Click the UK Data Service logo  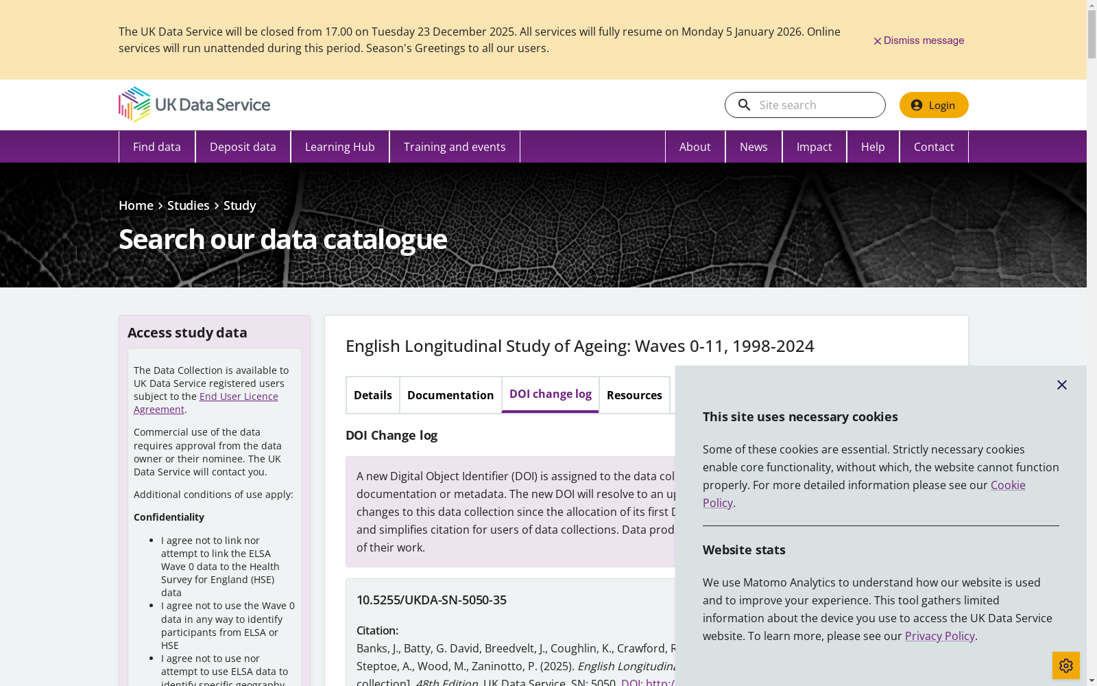point(194,104)
